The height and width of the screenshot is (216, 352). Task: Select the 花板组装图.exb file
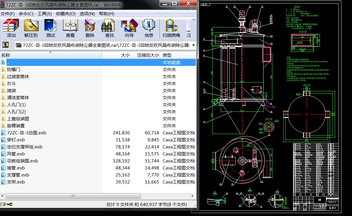(22, 161)
